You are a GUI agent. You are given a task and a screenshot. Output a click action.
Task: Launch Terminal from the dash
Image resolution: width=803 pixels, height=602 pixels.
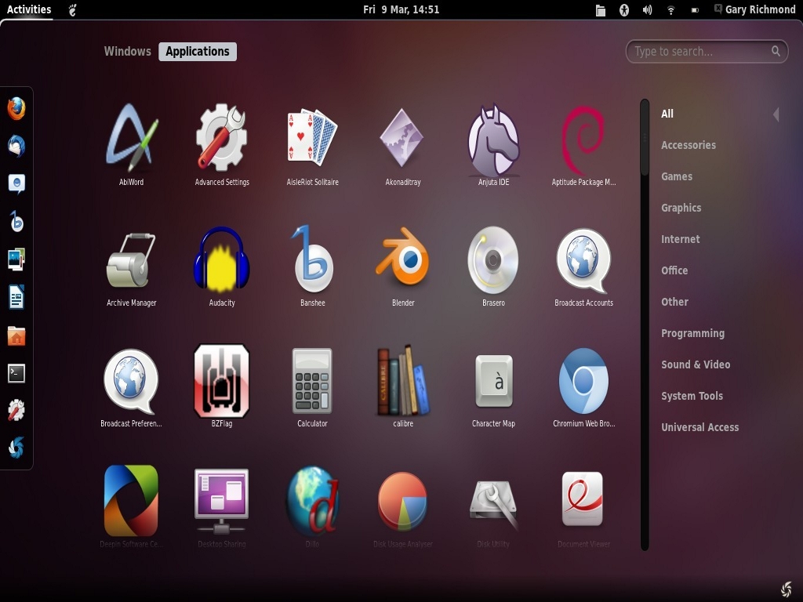click(x=16, y=373)
